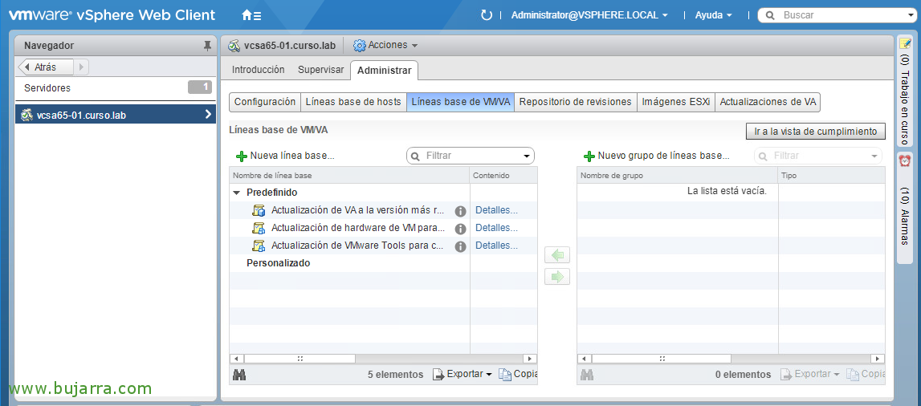Click Nueva línea base link
Viewport: 921px width, 406px height.
coord(292,156)
